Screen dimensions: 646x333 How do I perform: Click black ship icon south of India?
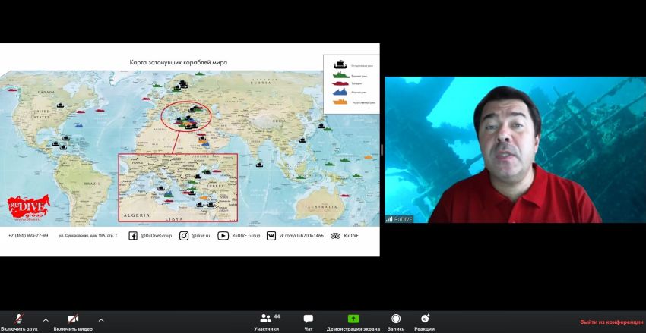click(259, 165)
